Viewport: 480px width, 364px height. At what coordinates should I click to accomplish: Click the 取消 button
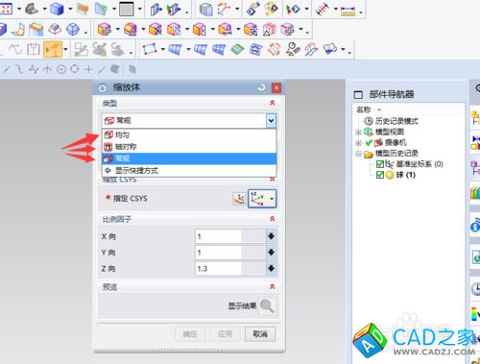pyautogui.click(x=260, y=334)
